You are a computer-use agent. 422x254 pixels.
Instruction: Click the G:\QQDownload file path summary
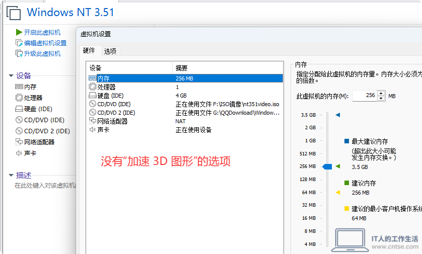click(x=228, y=113)
